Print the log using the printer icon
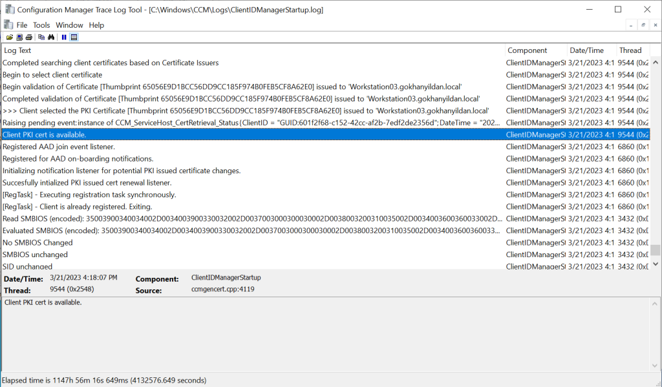 [28, 37]
